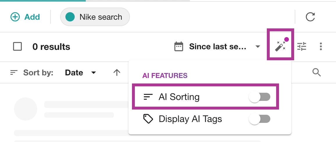
Task: Click the refresh icon
Action: pyautogui.click(x=310, y=17)
